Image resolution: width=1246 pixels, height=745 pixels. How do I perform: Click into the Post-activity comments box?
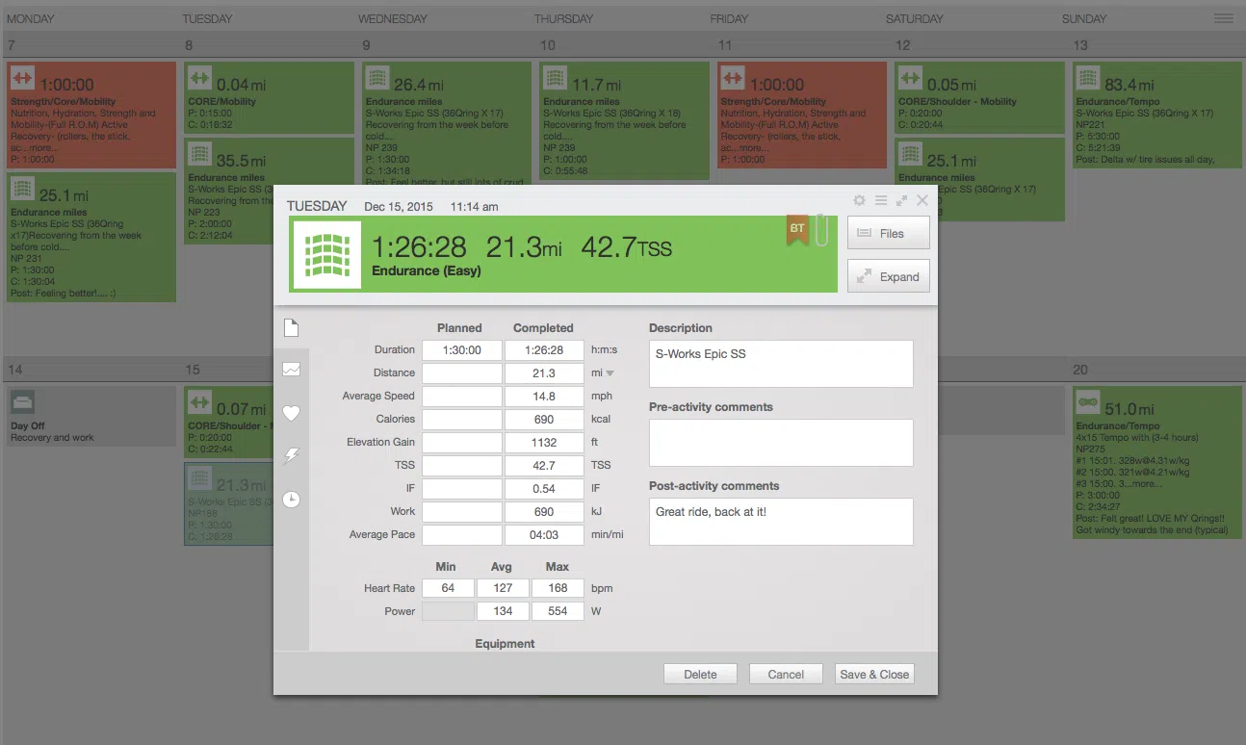pos(780,522)
